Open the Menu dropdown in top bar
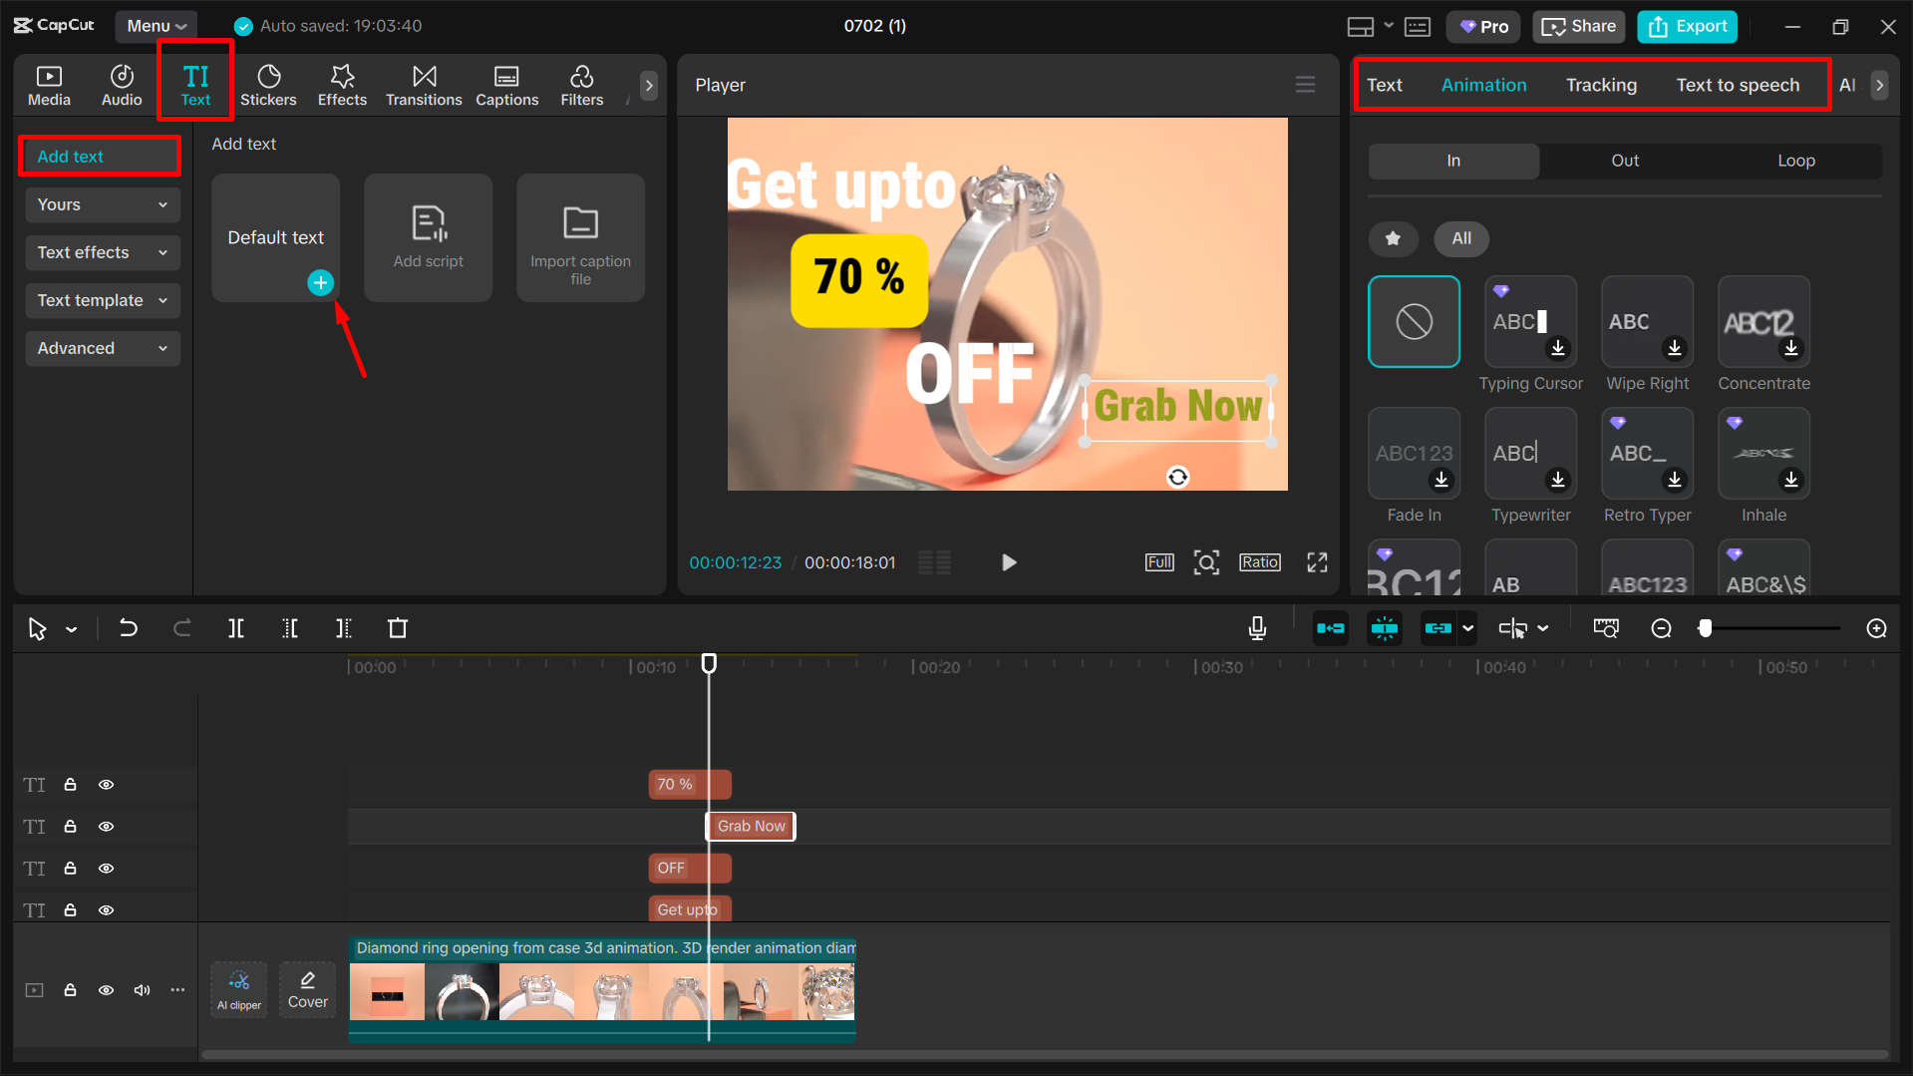 (x=156, y=25)
